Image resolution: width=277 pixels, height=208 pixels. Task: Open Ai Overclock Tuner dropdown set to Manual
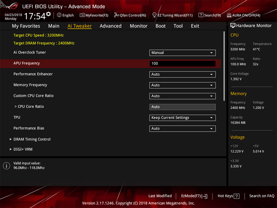click(182, 53)
